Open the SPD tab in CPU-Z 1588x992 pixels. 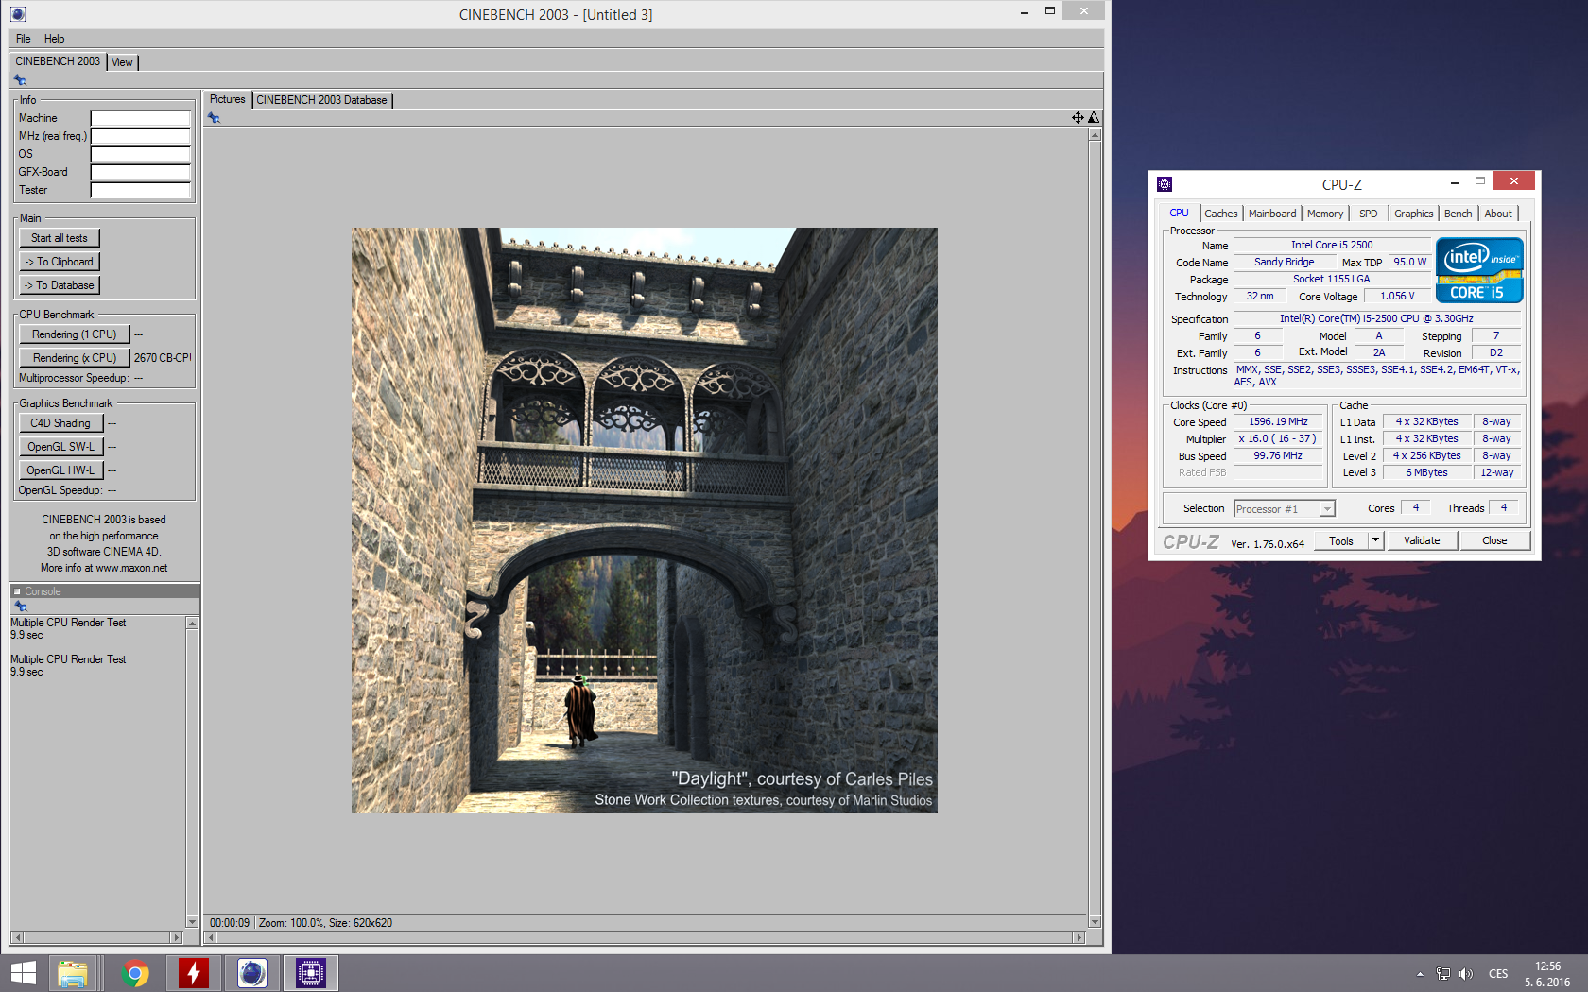point(1369,214)
